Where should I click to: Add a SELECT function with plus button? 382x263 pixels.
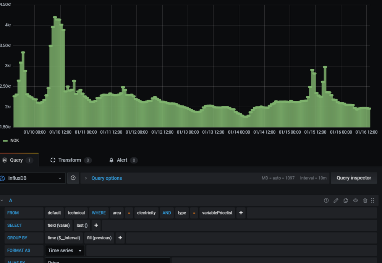(96, 225)
